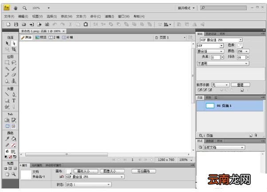Open the File menu
Screen dimensions: 267x192
tap(9, 16)
